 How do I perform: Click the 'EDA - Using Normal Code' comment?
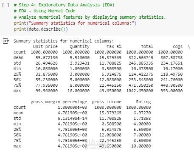[45, 11]
